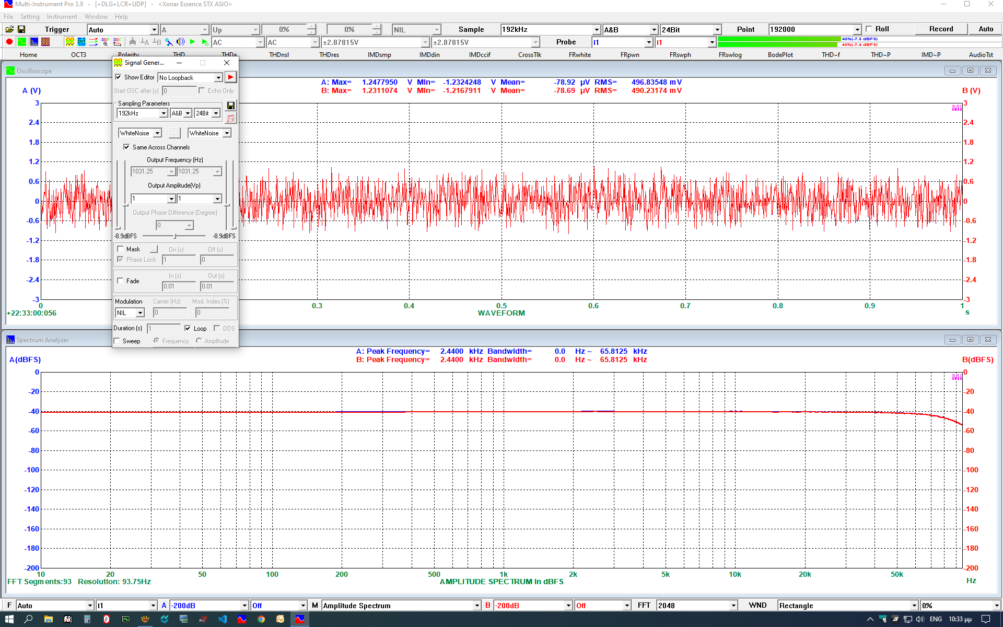
Task: Uncheck the Show Editor checkbox
Action: (119, 77)
